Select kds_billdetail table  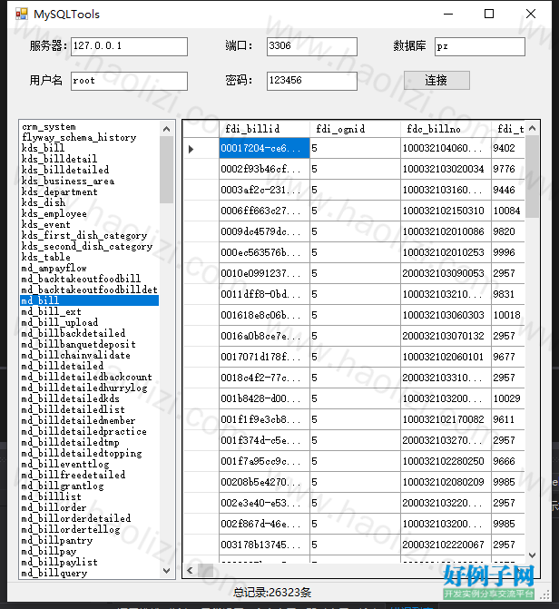(89, 159)
